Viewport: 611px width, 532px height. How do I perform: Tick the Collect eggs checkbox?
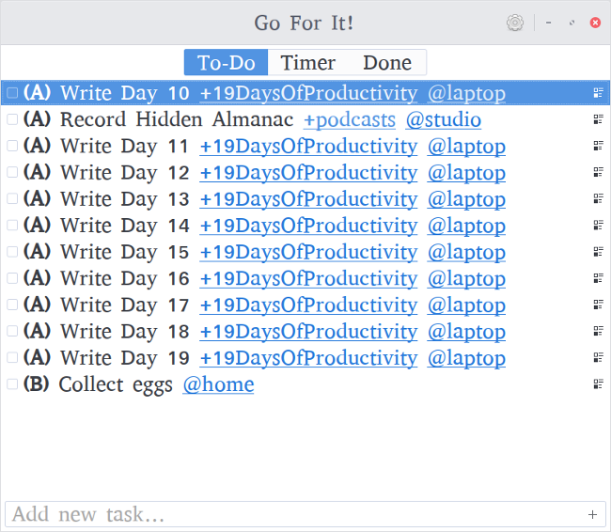12,384
